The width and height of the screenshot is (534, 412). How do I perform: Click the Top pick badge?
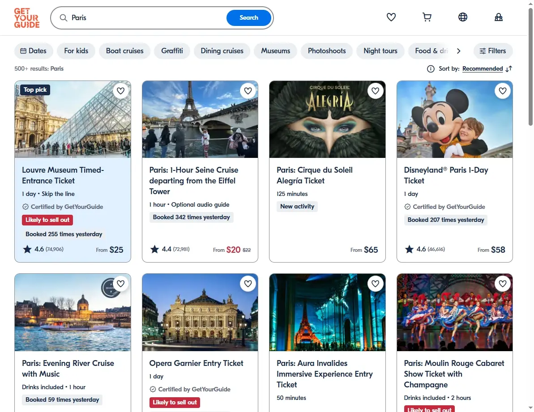[35, 90]
